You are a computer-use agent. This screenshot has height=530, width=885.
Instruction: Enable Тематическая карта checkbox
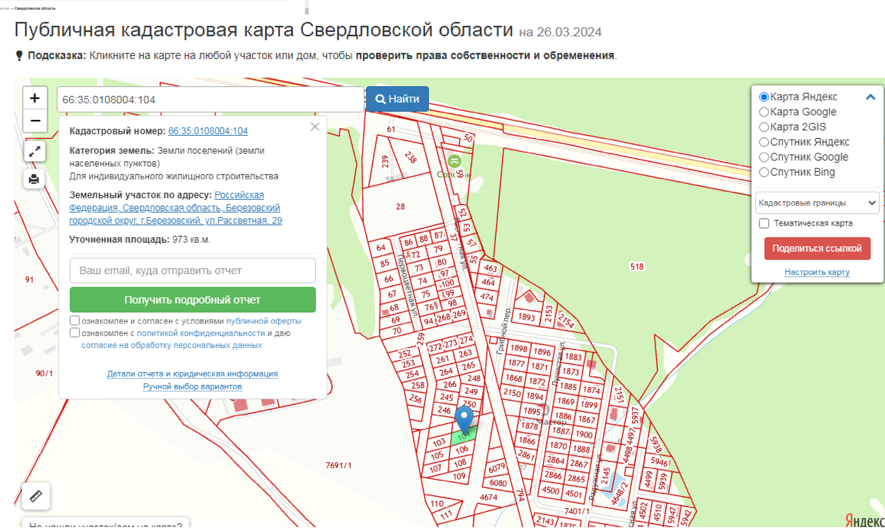[764, 223]
